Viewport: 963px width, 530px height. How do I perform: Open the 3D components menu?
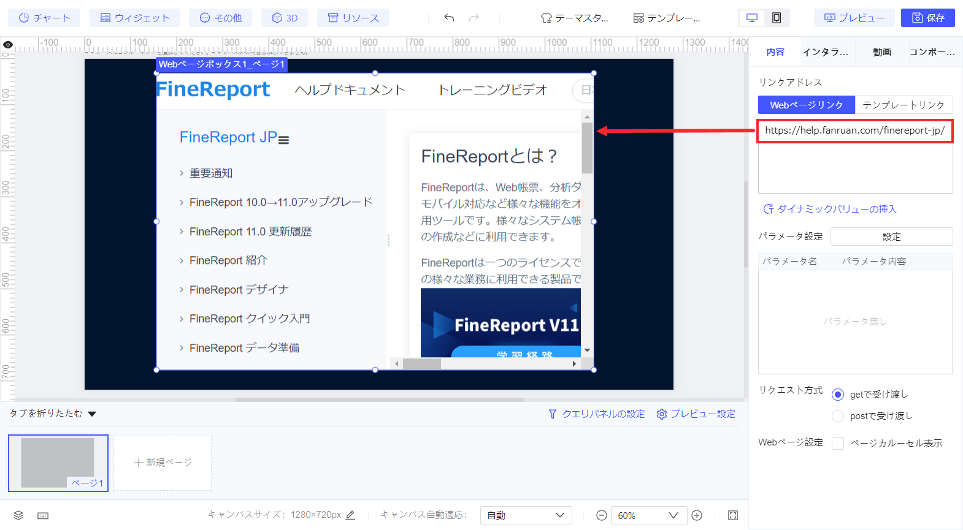(285, 18)
